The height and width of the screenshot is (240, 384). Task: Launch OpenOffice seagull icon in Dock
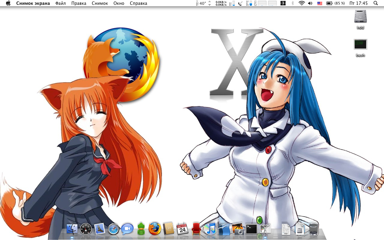224,229
